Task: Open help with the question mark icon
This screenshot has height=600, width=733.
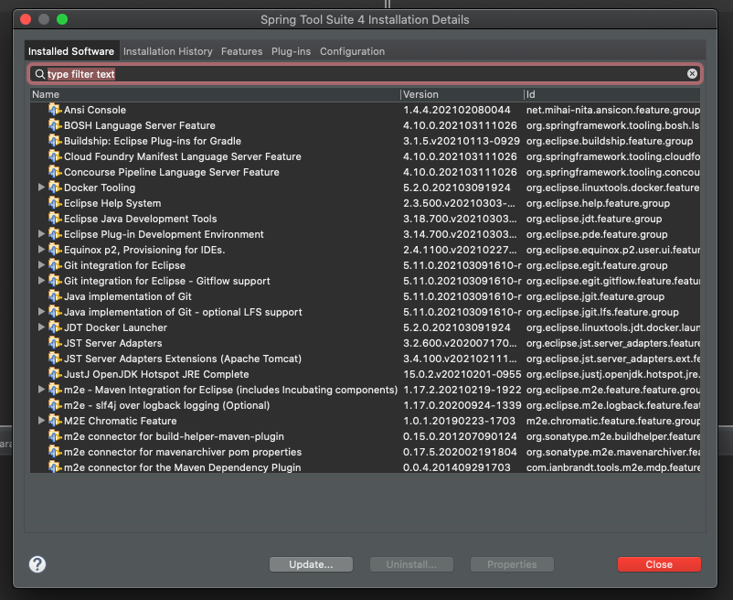Action: pyautogui.click(x=37, y=564)
